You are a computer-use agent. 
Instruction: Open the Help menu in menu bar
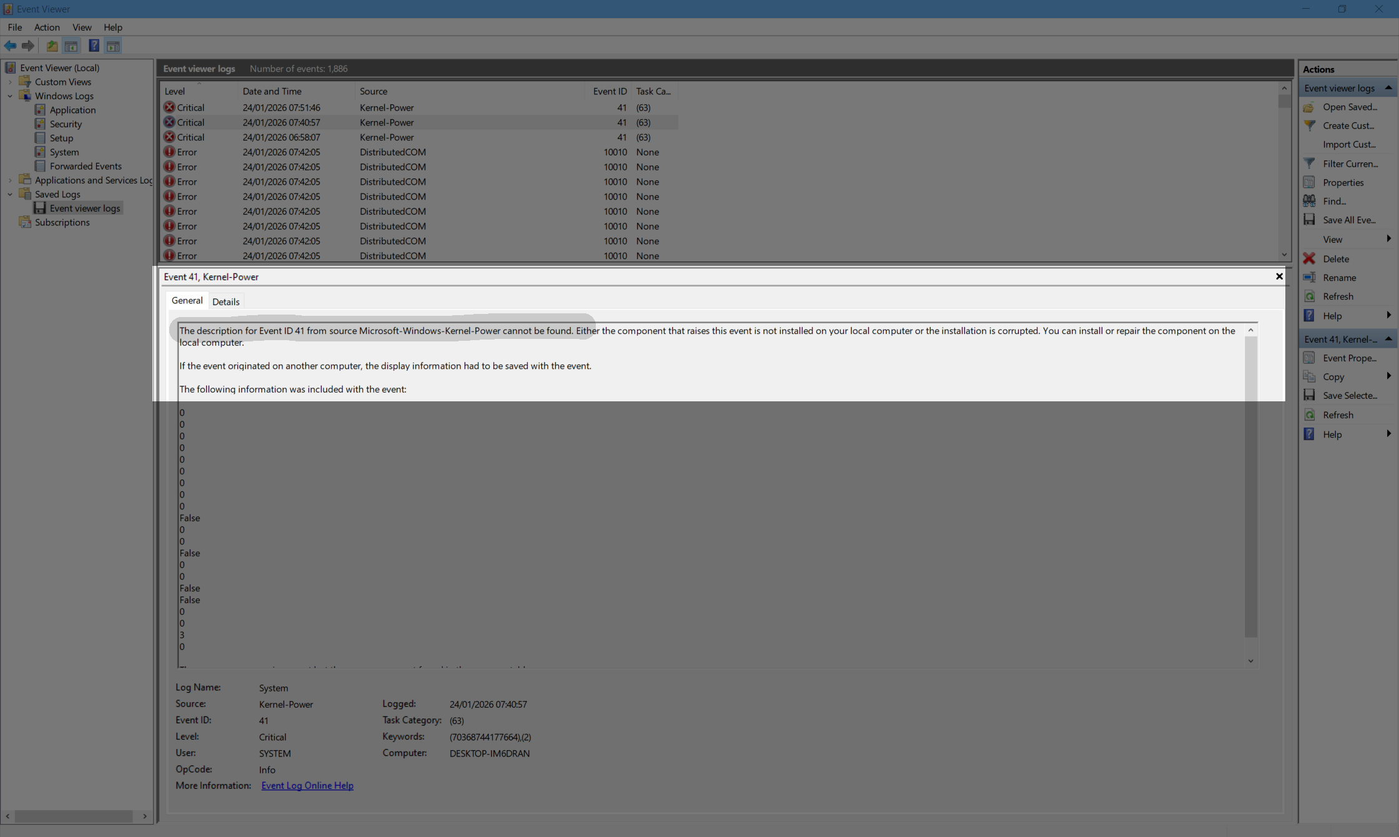click(113, 27)
